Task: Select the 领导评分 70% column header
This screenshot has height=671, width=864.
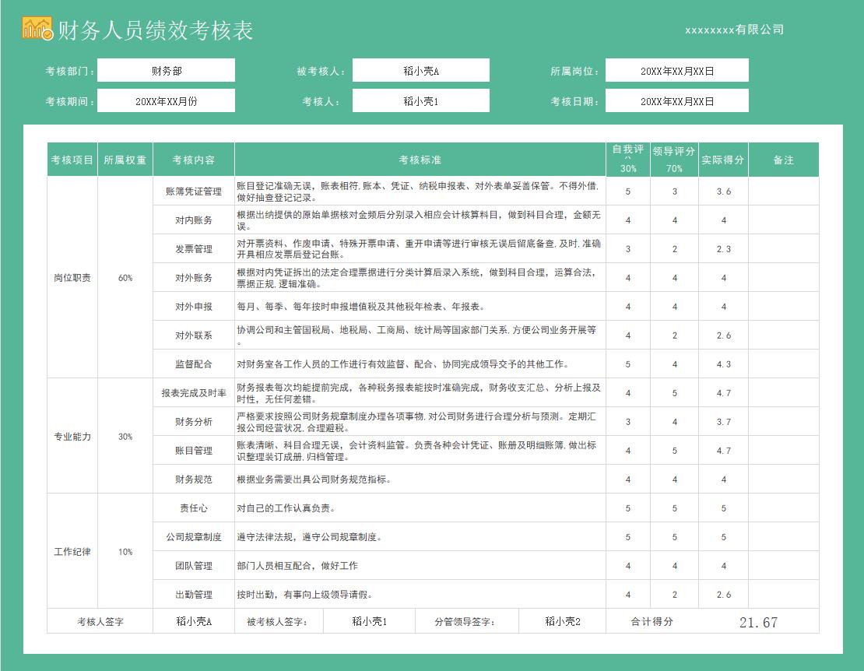Action: pos(674,160)
